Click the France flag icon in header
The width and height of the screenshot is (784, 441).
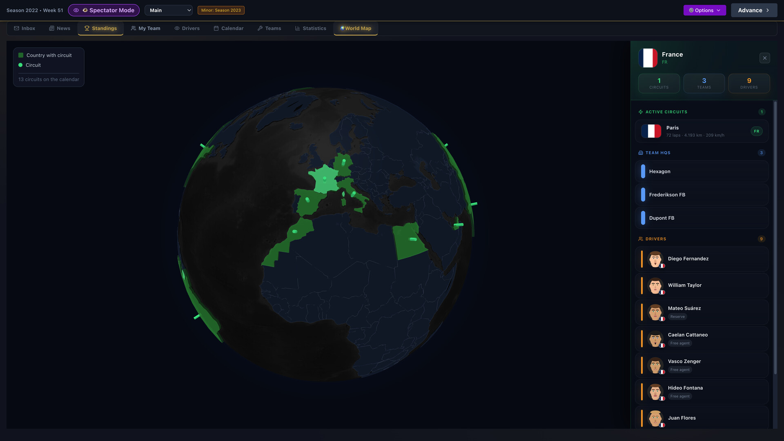pos(648,58)
